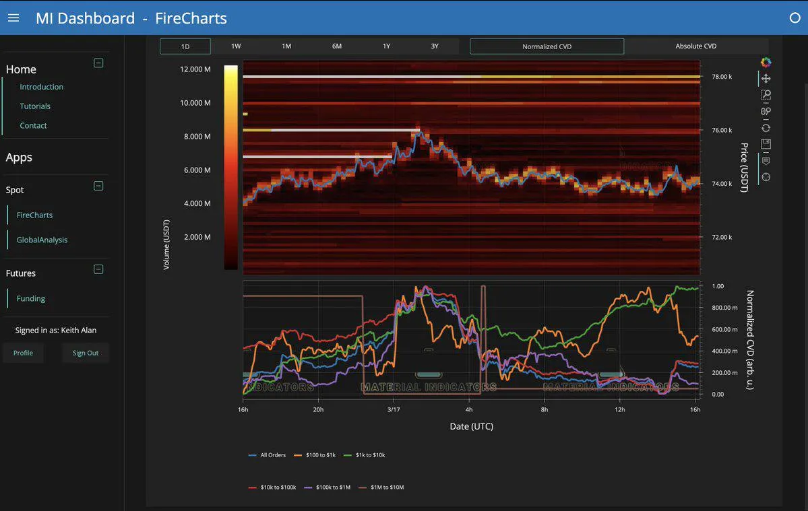808x511 pixels.
Task: Enable the Wheel Zoom tool
Action: coord(766,112)
